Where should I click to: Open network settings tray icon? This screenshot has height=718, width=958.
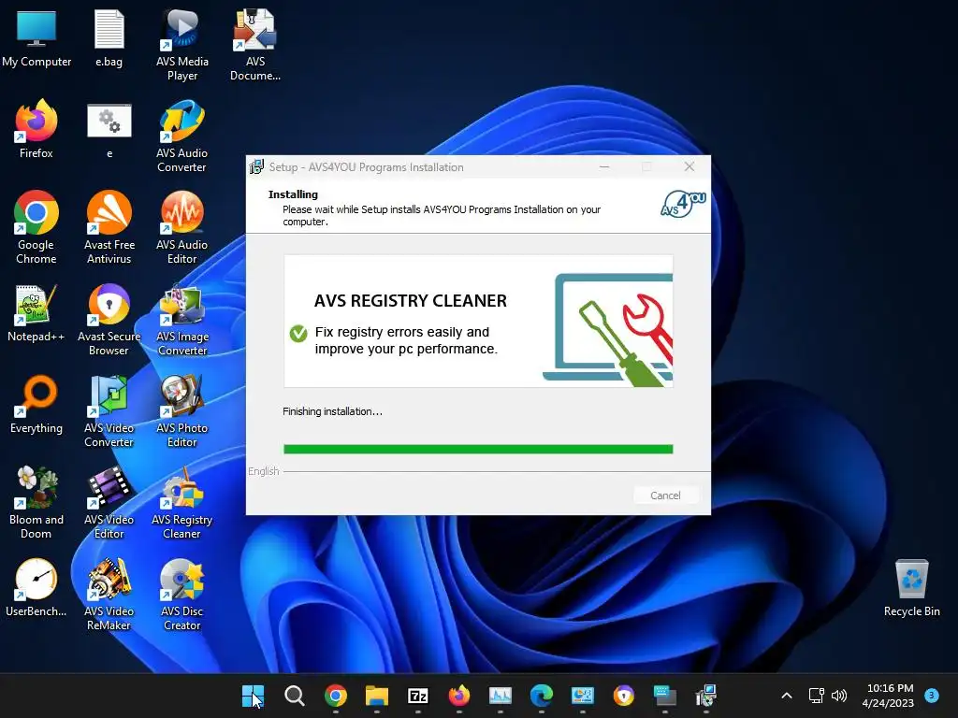(x=816, y=696)
